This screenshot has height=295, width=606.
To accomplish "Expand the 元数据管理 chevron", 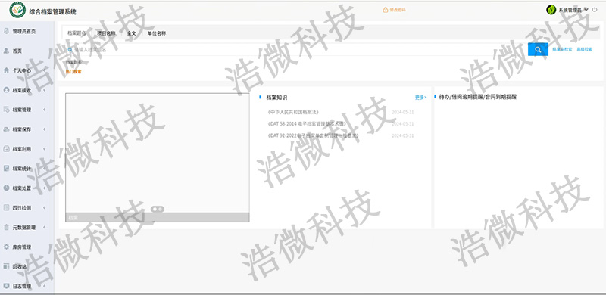I will tap(44, 228).
